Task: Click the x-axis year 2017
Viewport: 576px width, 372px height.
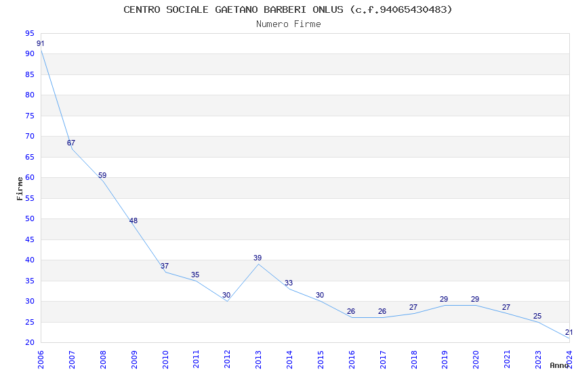Action: pos(383,360)
